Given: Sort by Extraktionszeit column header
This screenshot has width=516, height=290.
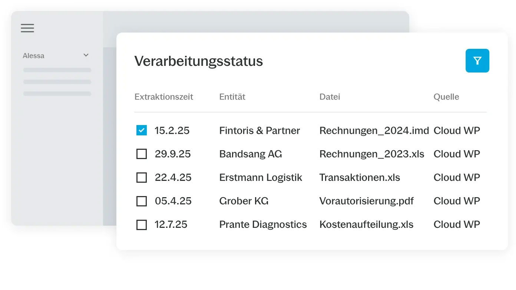Looking at the screenshot, I should tap(164, 97).
